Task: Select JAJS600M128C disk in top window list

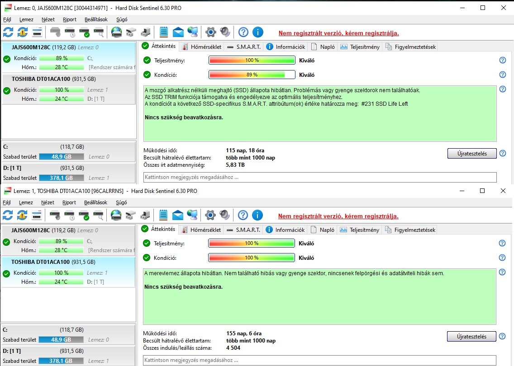Action: [68, 57]
